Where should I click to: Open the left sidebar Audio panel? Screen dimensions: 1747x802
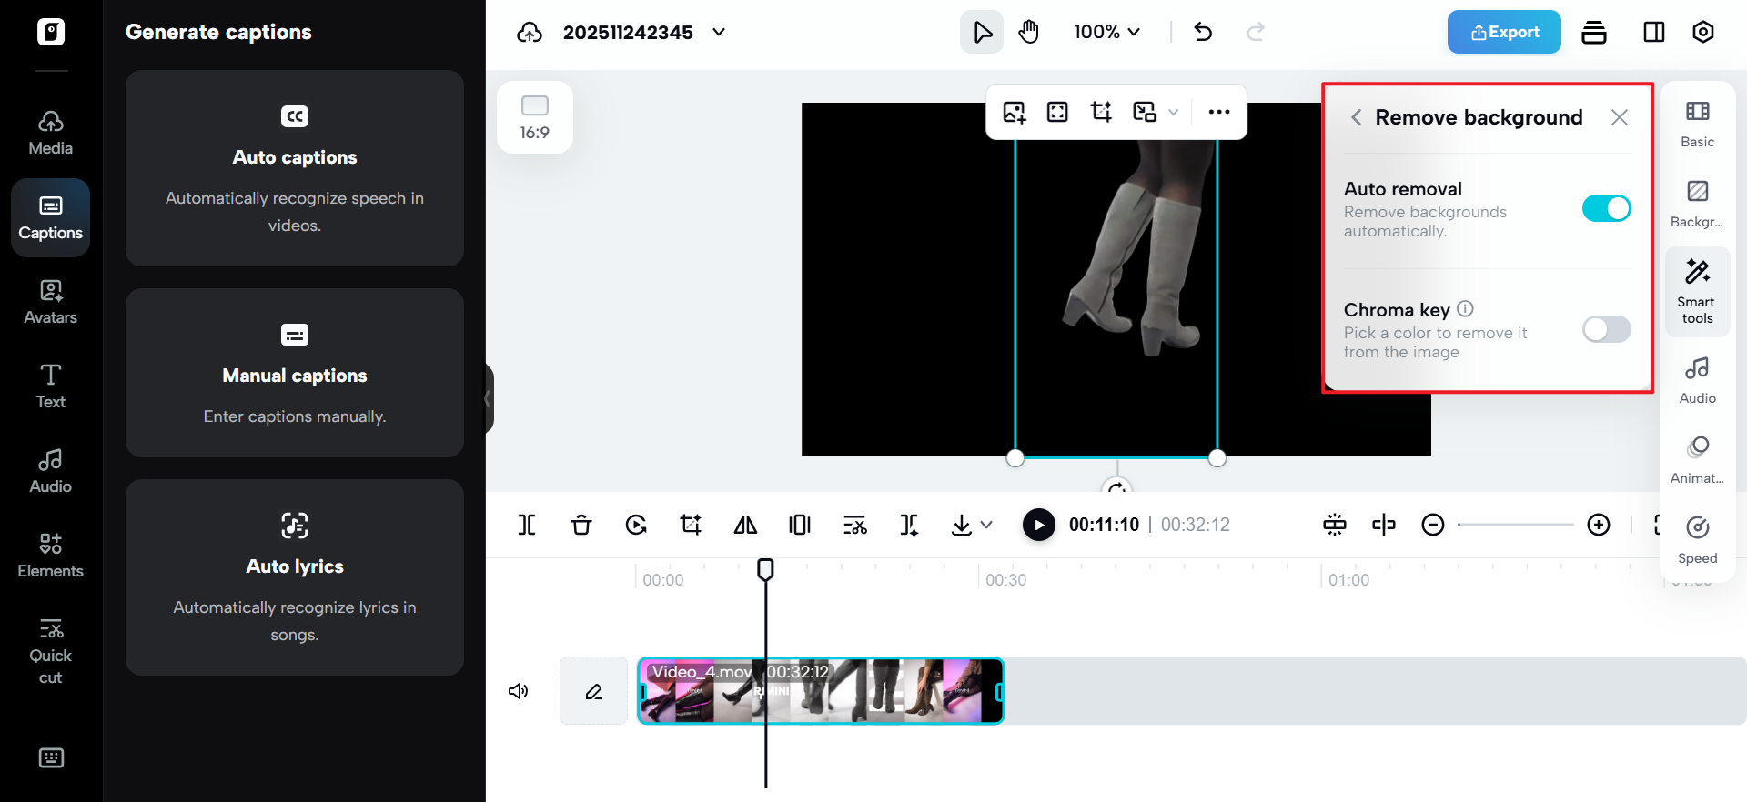coord(51,472)
